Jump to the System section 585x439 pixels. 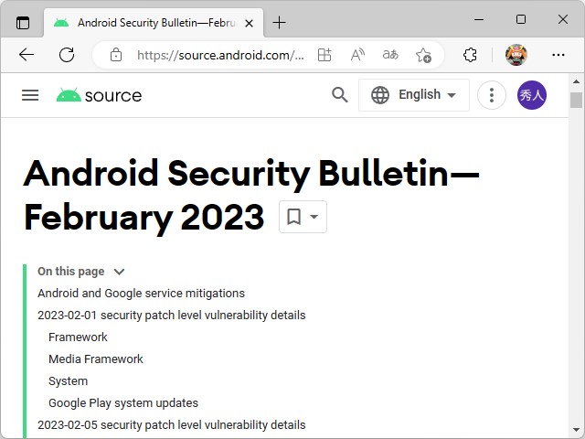coord(69,381)
